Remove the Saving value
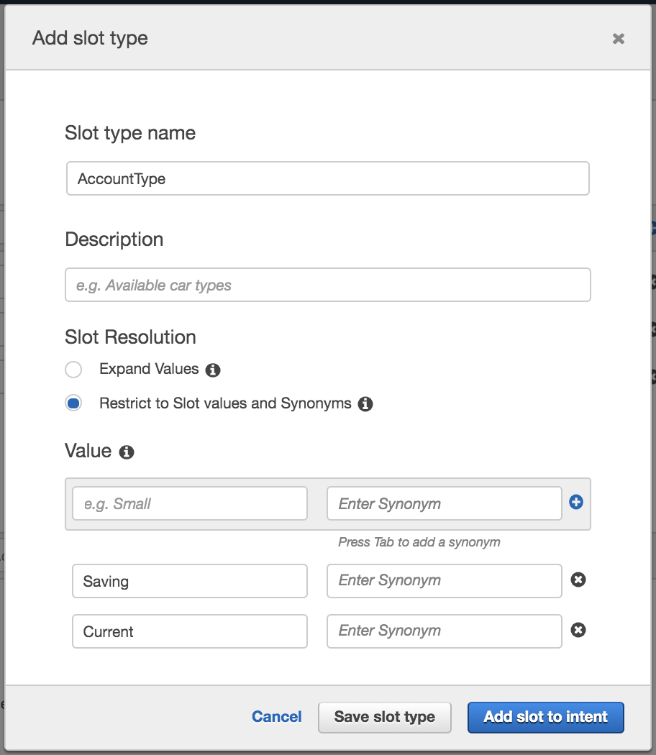The height and width of the screenshot is (755, 656). [578, 580]
